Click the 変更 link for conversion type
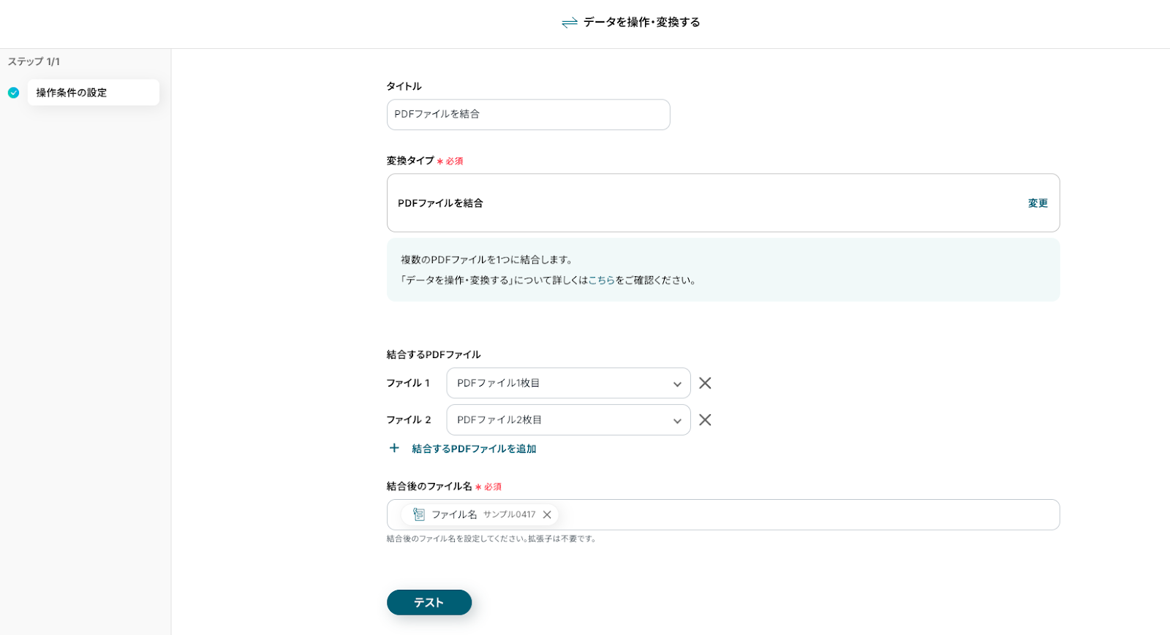1170x635 pixels. [1038, 203]
